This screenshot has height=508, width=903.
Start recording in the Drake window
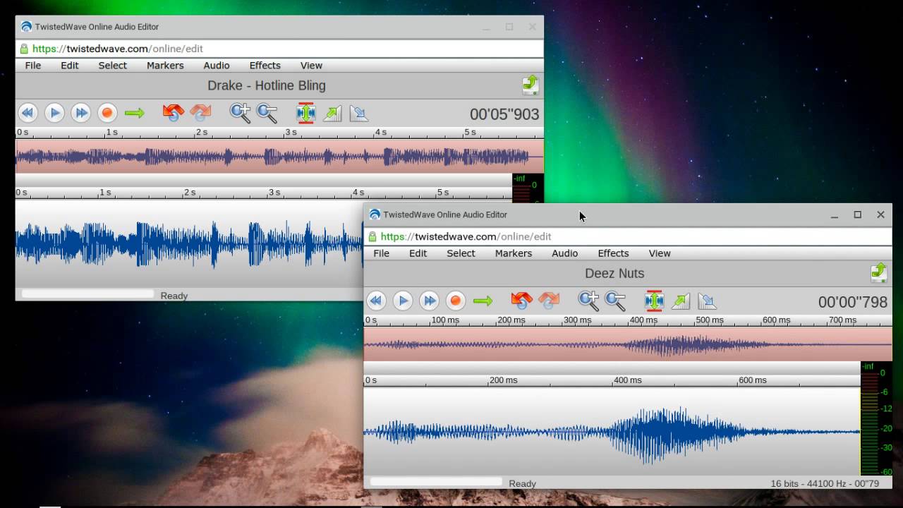107,113
